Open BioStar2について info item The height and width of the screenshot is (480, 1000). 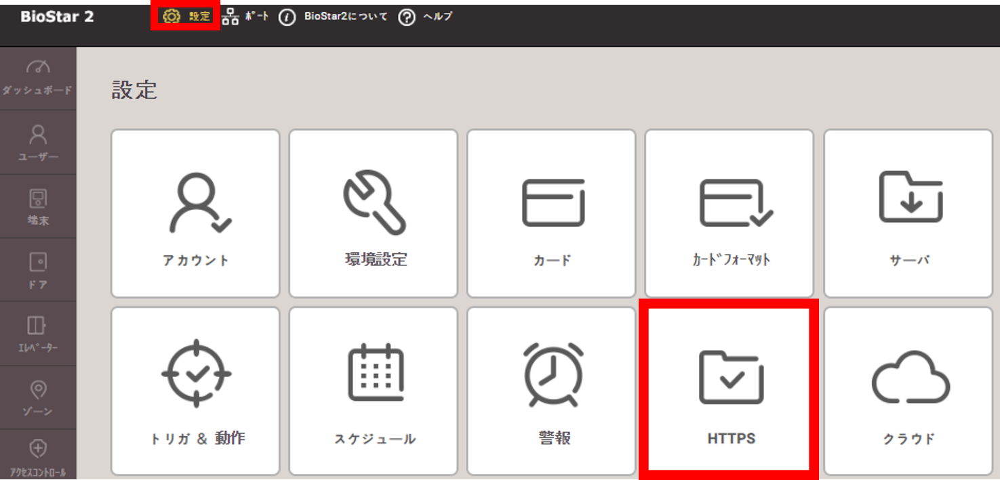333,17
